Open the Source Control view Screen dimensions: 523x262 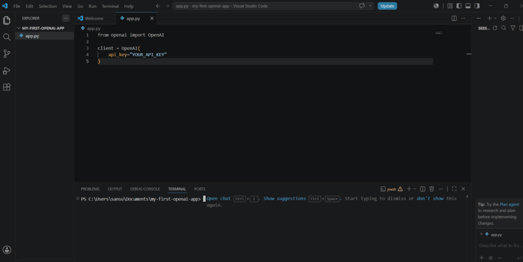click(x=7, y=54)
